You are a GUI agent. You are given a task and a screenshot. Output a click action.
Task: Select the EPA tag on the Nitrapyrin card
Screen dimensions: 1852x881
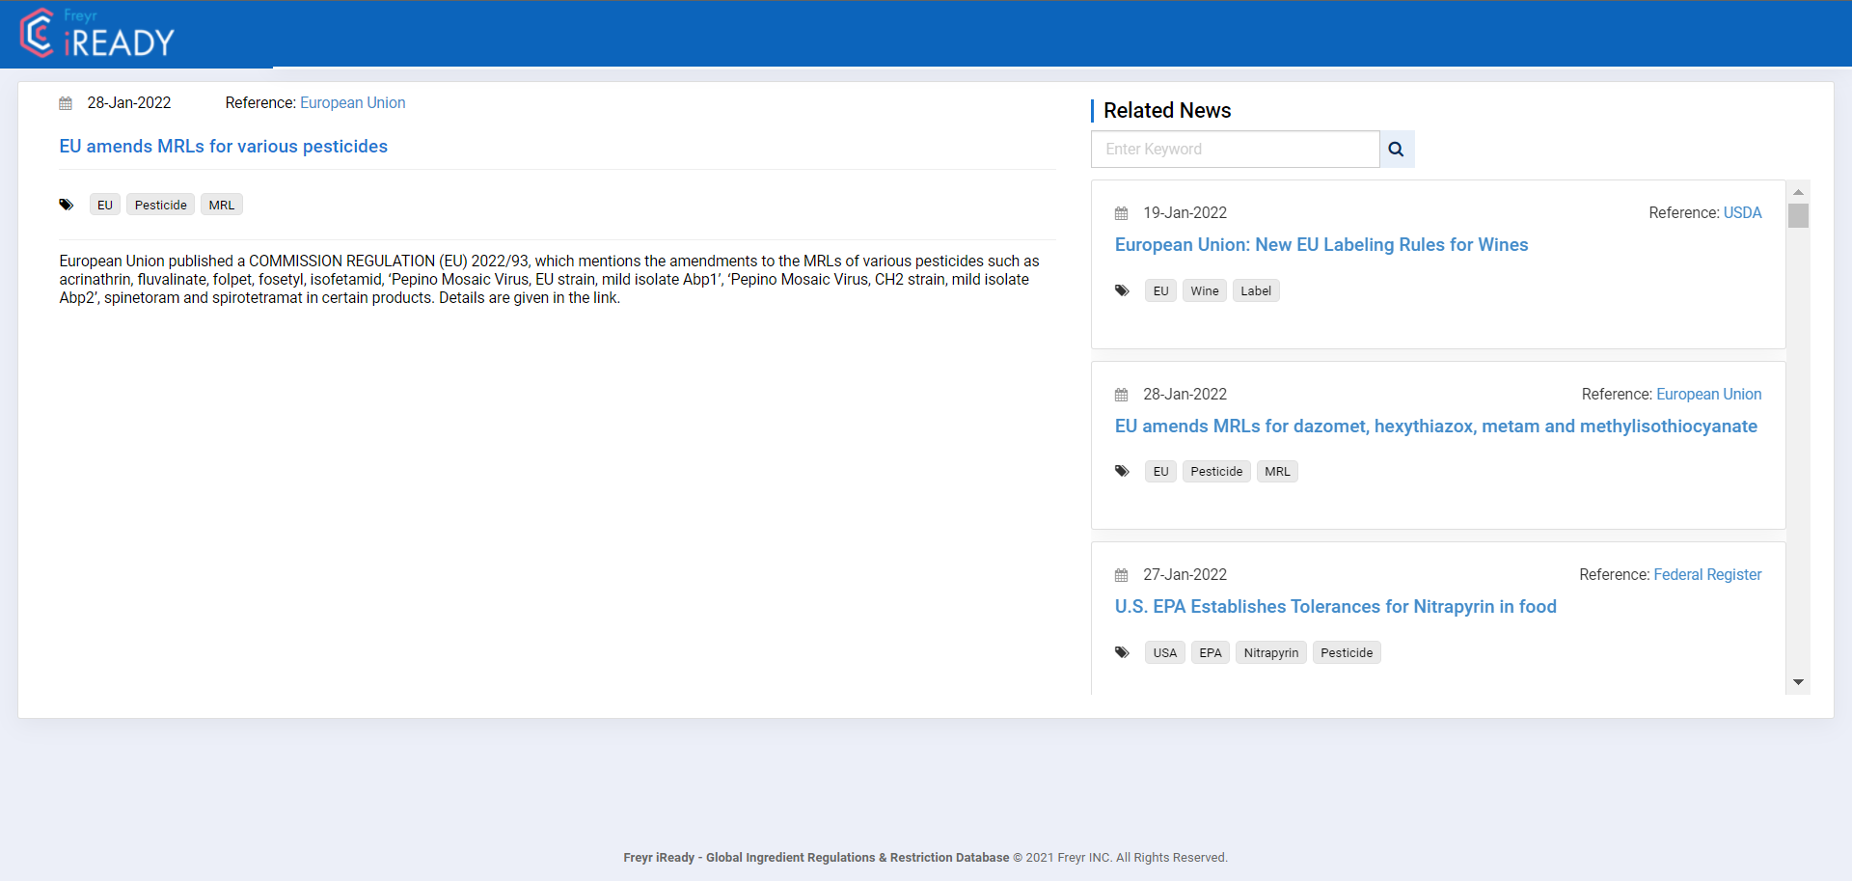pyautogui.click(x=1210, y=652)
